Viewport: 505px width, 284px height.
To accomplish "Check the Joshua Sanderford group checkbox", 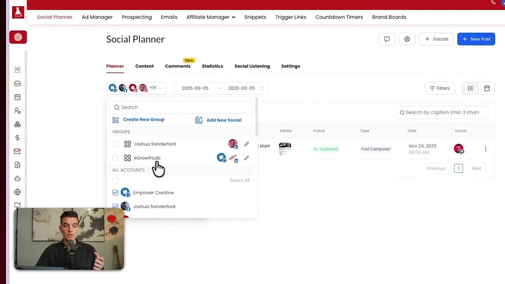I will [115, 144].
